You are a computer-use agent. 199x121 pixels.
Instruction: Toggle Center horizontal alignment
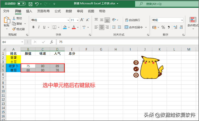102,27
